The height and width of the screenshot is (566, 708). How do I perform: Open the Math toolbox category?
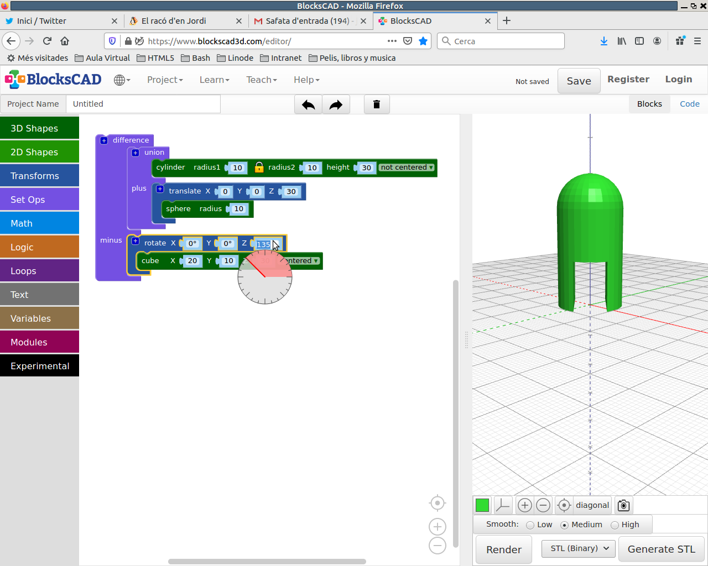39,223
